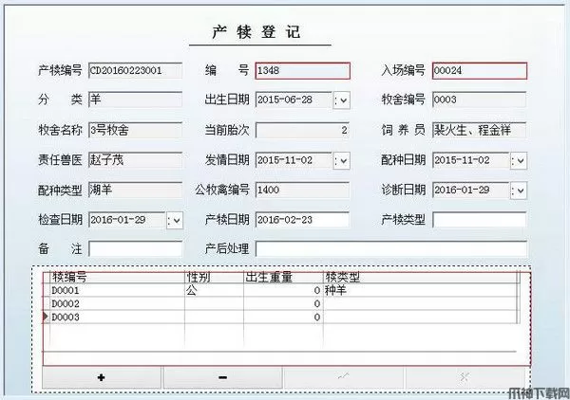
Task: Click the empty 产后处理 field
Action: coord(391,249)
